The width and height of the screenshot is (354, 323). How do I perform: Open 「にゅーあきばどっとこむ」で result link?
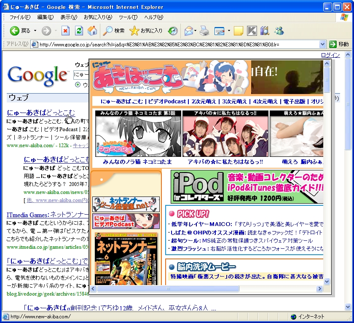point(47,261)
